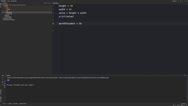Image resolution: width=188 pixels, height=106 pixels.
Task: Click line number 6 in gutter
Action: [53, 24]
